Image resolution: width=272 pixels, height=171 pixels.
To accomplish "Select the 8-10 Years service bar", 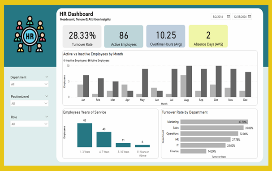I will 123,145.
